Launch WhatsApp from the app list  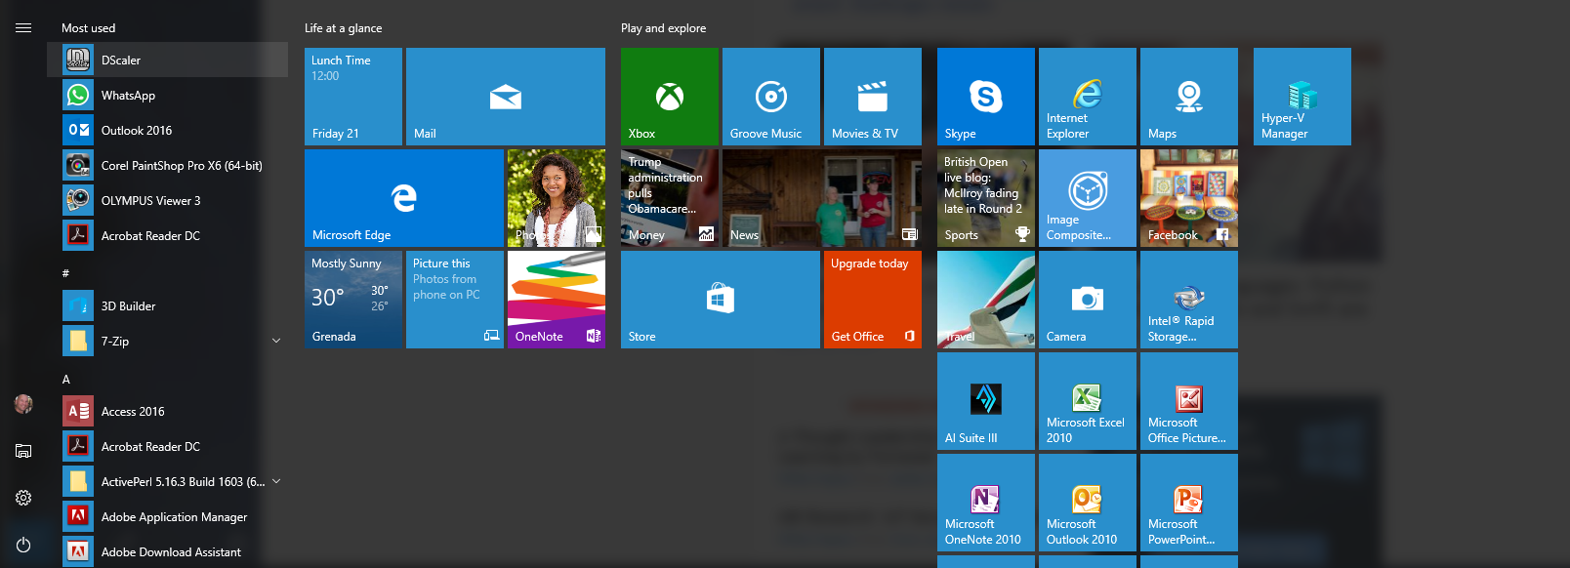point(167,95)
